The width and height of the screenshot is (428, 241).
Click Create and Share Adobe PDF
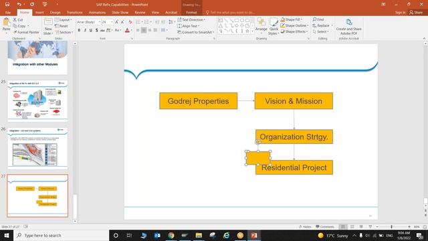pyautogui.click(x=348, y=27)
